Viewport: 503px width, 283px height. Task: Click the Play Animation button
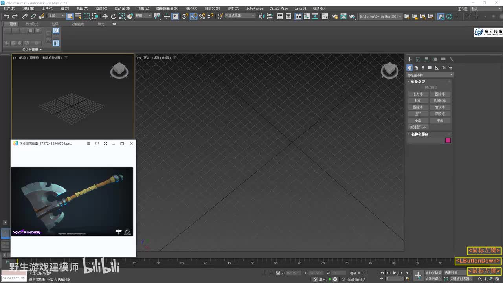coord(395,273)
